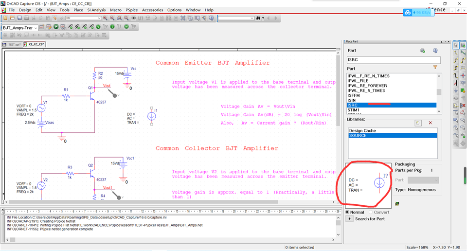This screenshot has height=251, width=467.
Task: Click the green V voltage marker icon
Action: tap(98, 27)
